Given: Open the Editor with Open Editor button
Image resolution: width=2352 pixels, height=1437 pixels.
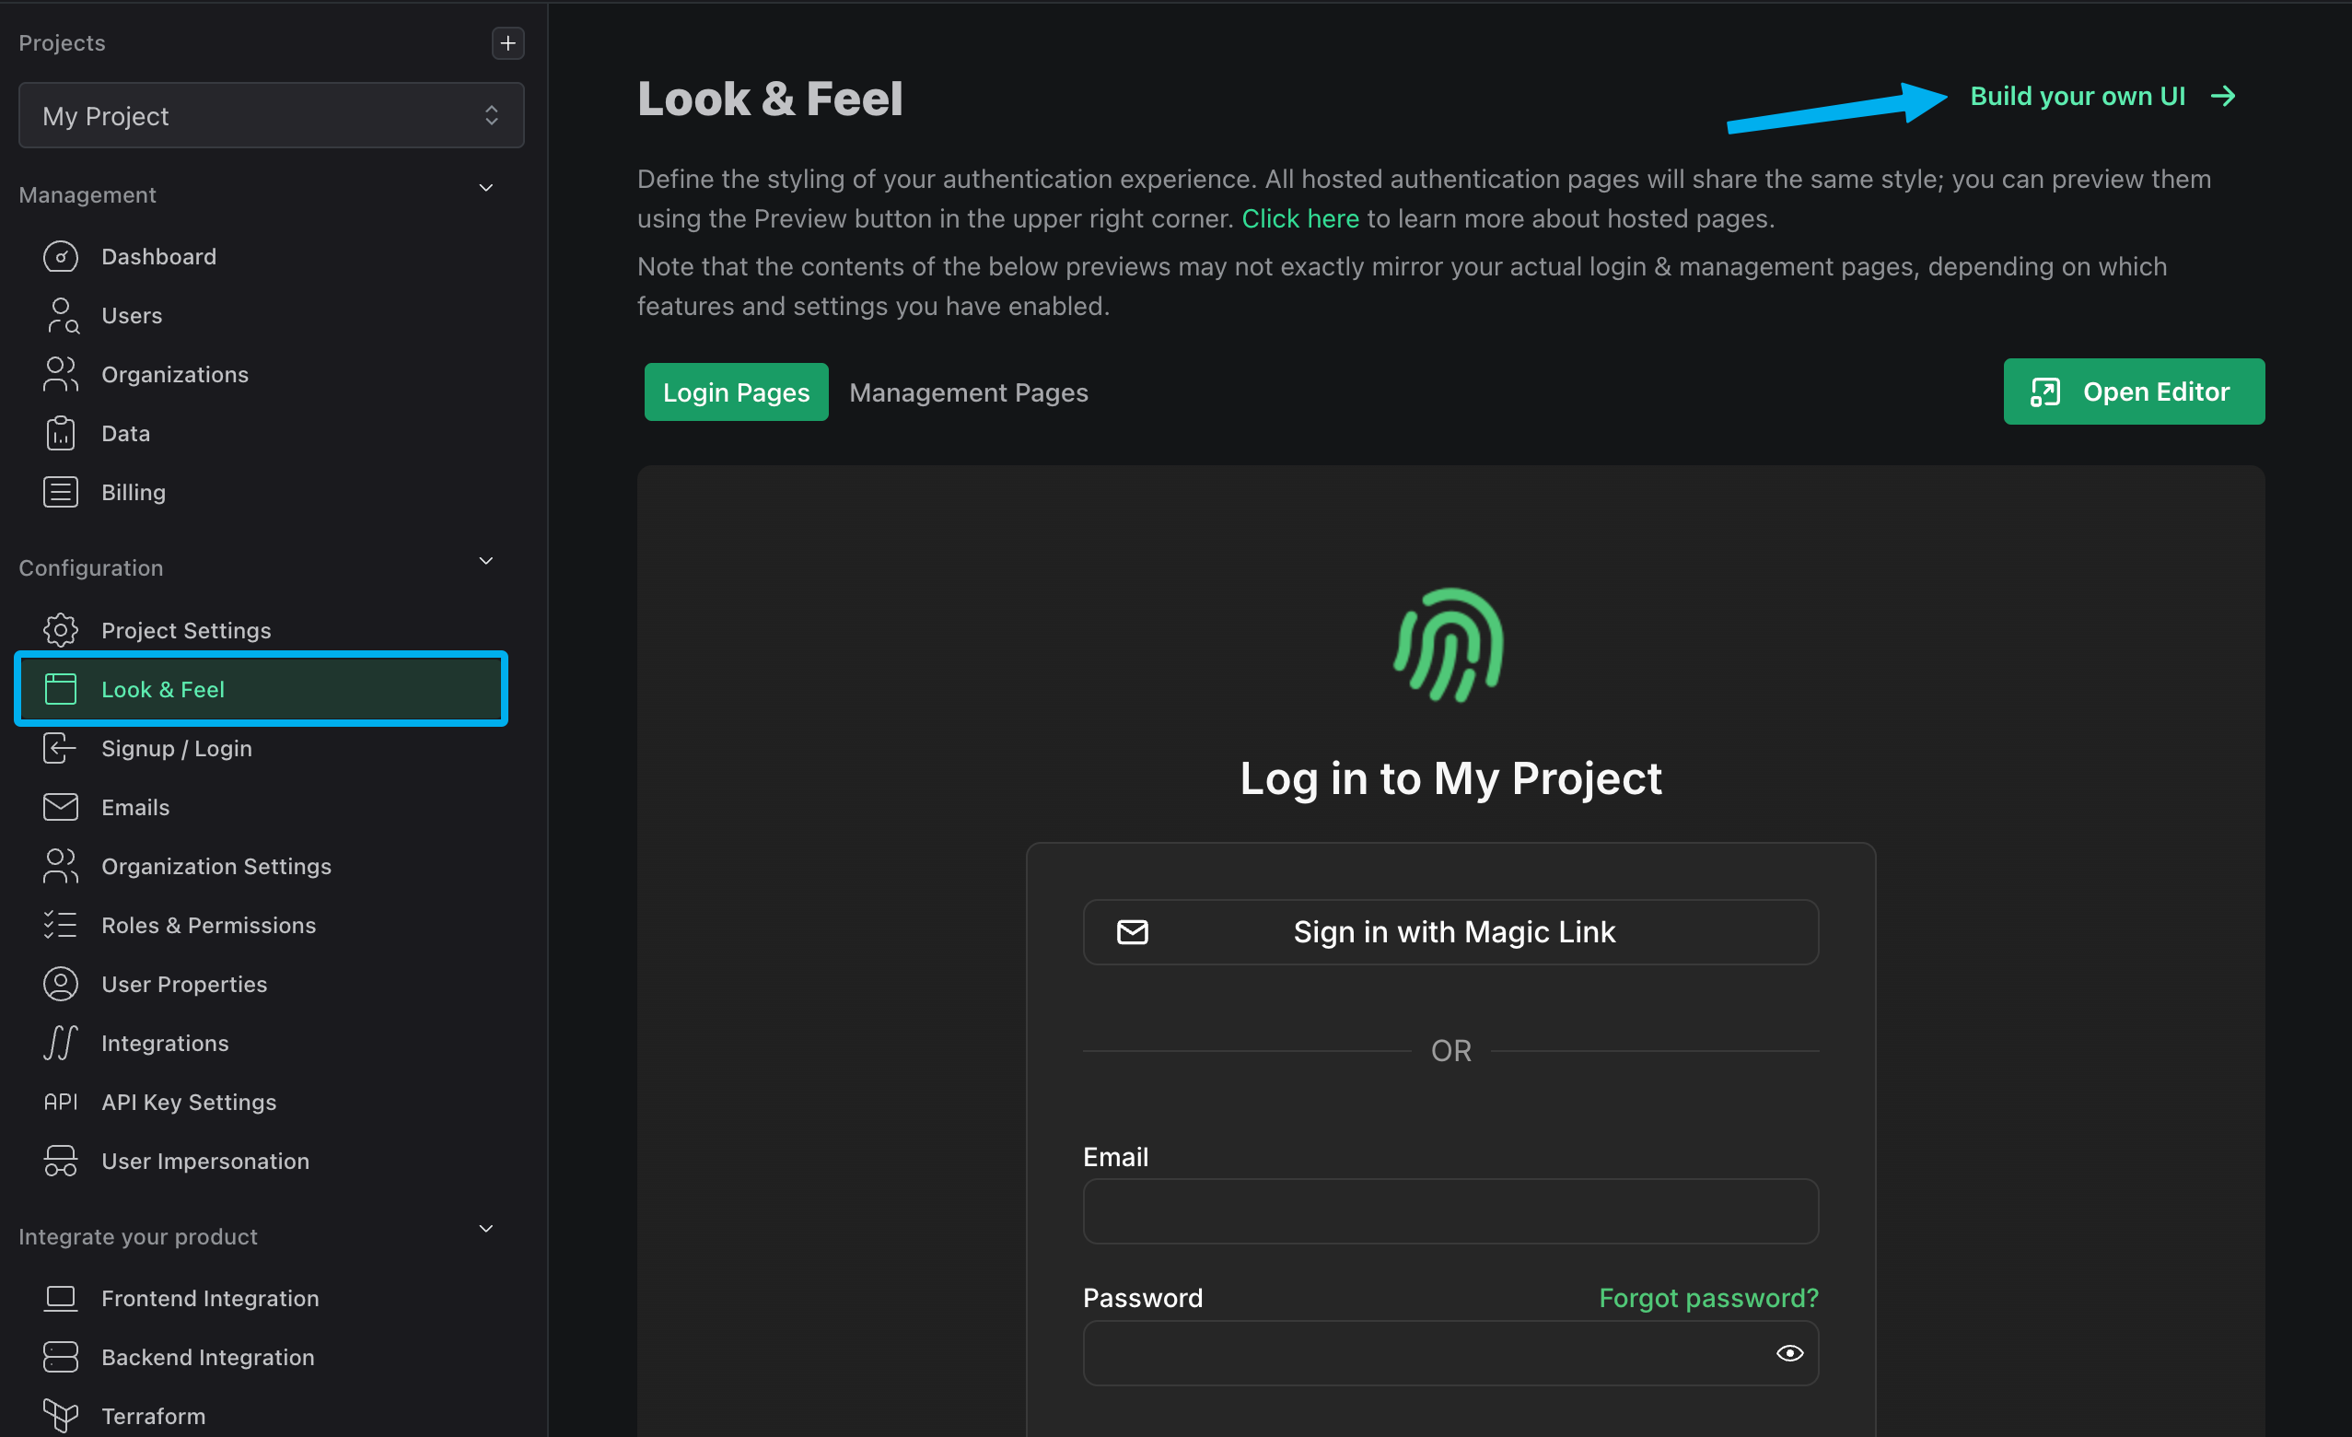Looking at the screenshot, I should tap(2134, 391).
